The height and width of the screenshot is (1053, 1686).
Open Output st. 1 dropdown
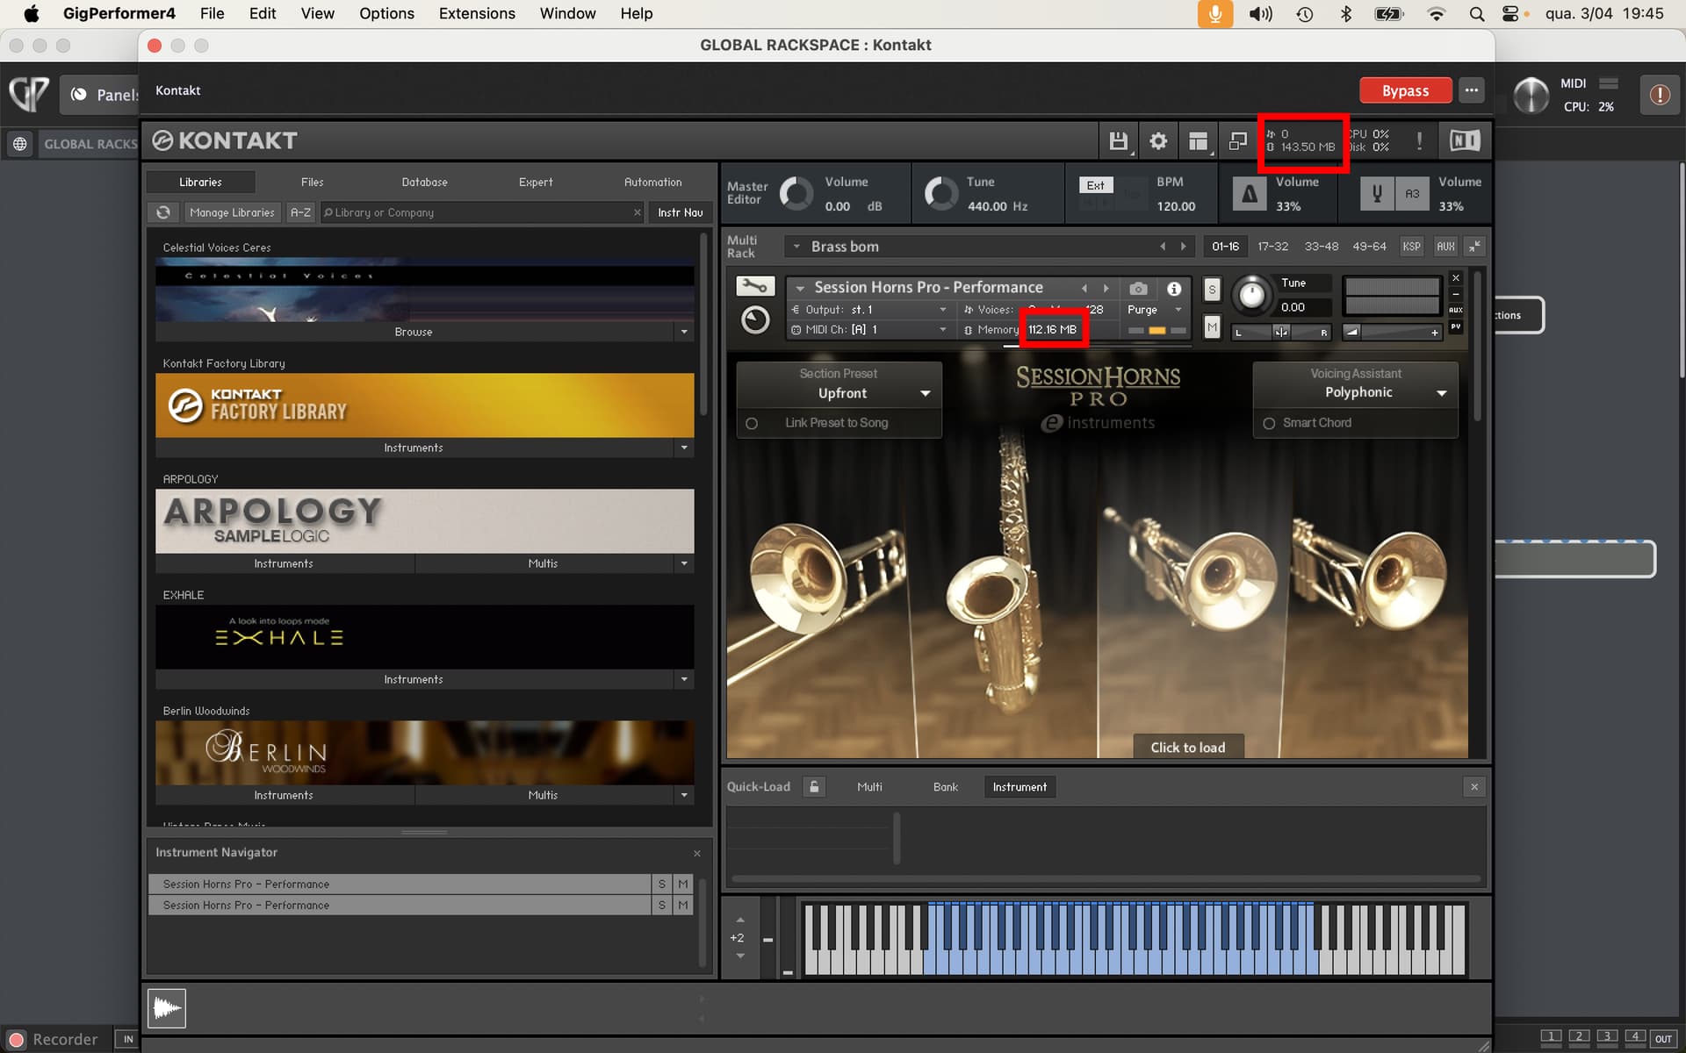(x=870, y=310)
